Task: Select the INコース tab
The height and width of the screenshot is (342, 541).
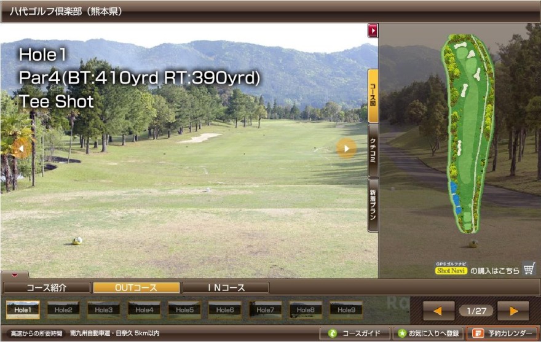Action: pyautogui.click(x=226, y=287)
